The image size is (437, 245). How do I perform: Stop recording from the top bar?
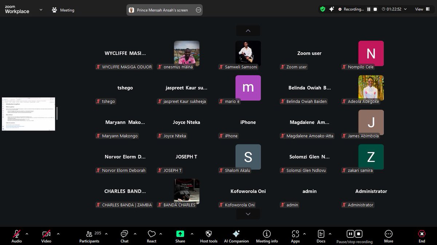click(x=375, y=9)
